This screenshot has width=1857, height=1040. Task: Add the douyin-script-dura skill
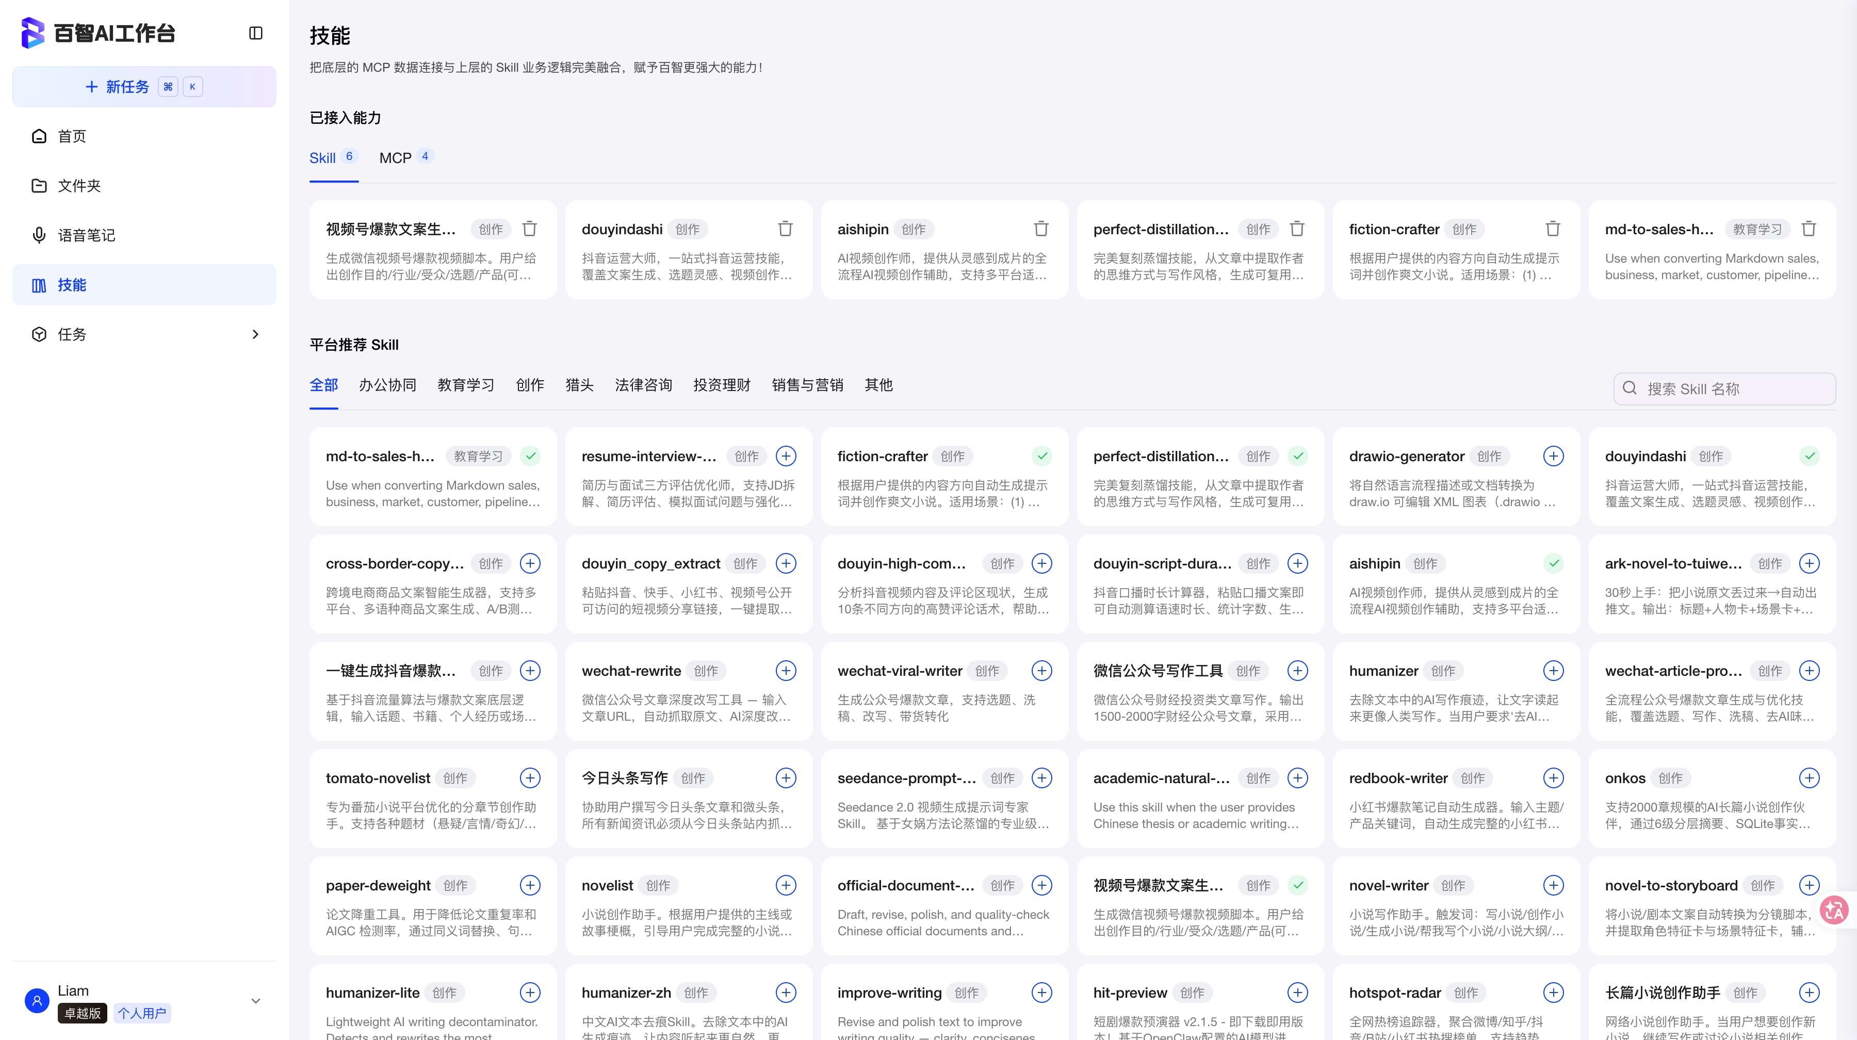1298,564
